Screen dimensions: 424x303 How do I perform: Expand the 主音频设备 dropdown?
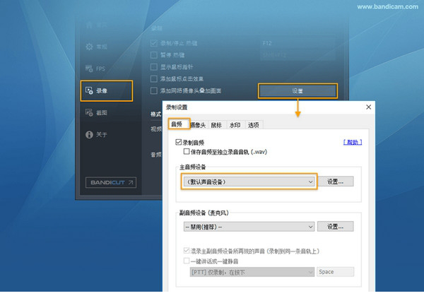[249, 182]
